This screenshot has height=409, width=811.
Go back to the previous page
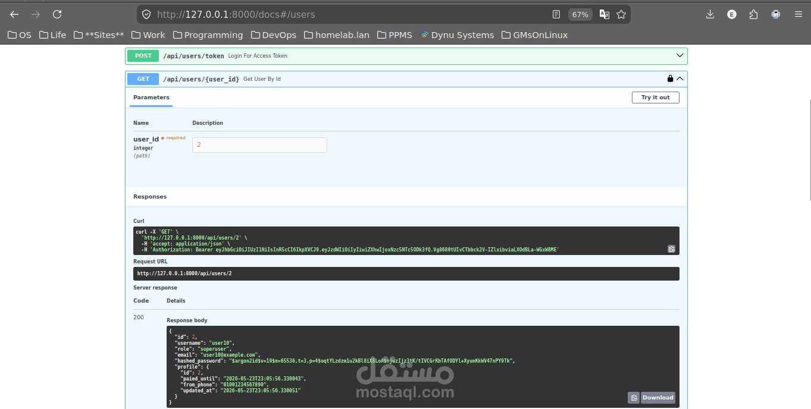[x=14, y=14]
